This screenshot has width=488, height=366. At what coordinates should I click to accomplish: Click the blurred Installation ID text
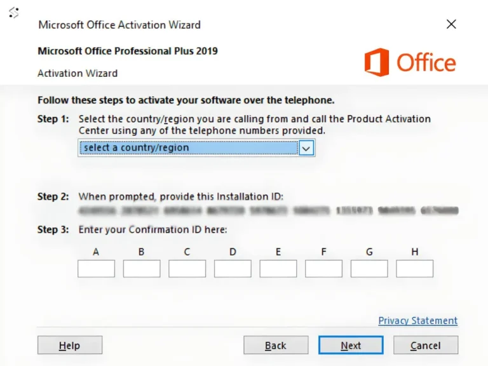pyautogui.click(x=268, y=210)
